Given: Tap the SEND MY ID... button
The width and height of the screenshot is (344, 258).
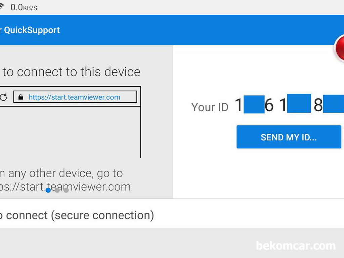Looking at the screenshot, I should point(289,137).
